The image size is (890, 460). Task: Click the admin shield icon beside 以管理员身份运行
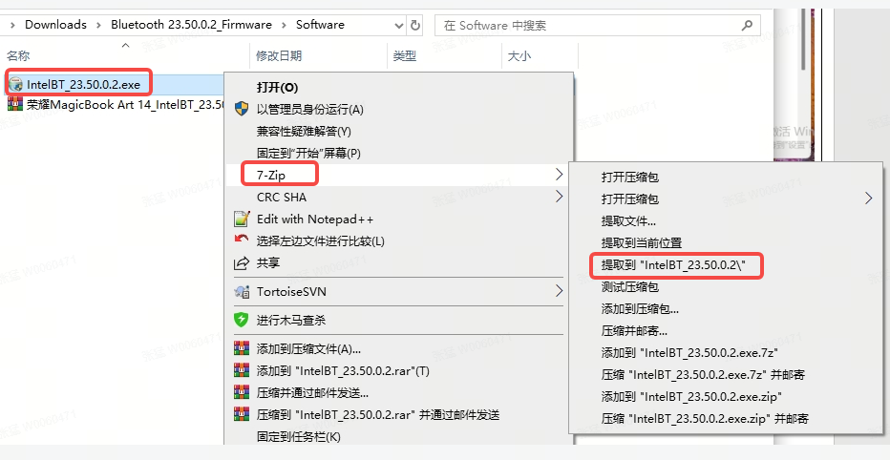coord(242,110)
